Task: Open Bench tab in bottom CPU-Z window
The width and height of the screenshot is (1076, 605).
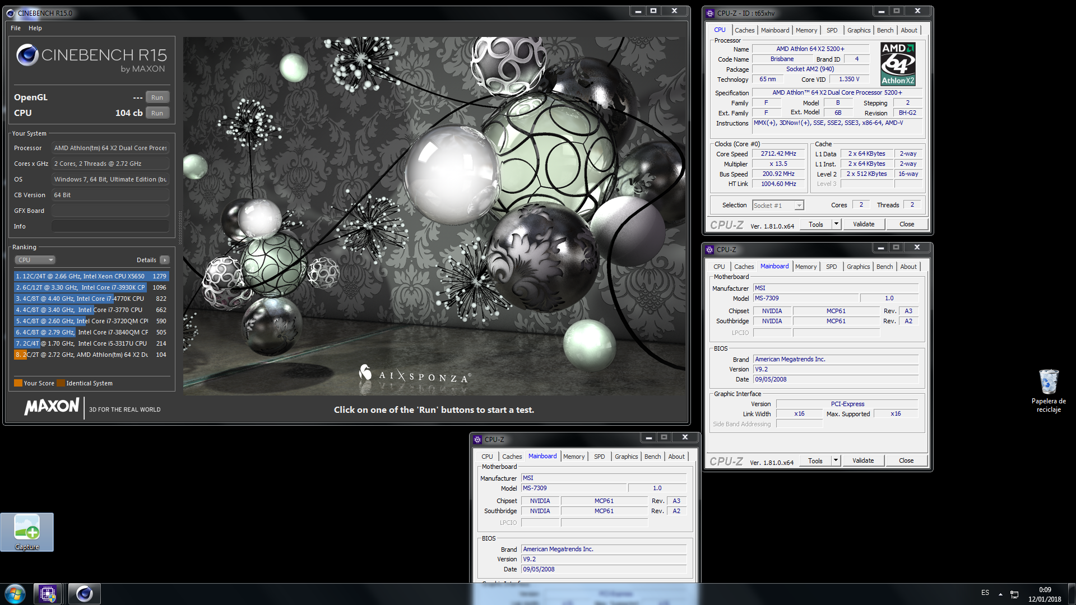Action: coord(652,457)
